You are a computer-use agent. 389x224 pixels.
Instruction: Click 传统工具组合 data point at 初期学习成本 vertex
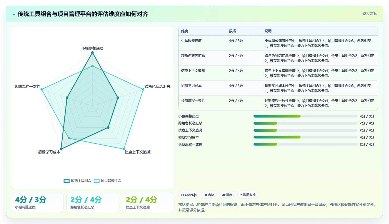tap(61, 149)
